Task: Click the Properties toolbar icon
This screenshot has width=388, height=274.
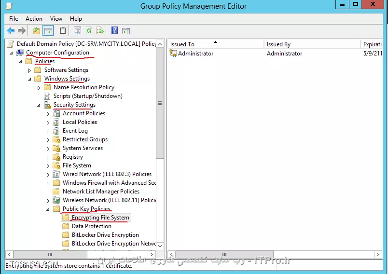Action: pyautogui.click(x=77, y=31)
